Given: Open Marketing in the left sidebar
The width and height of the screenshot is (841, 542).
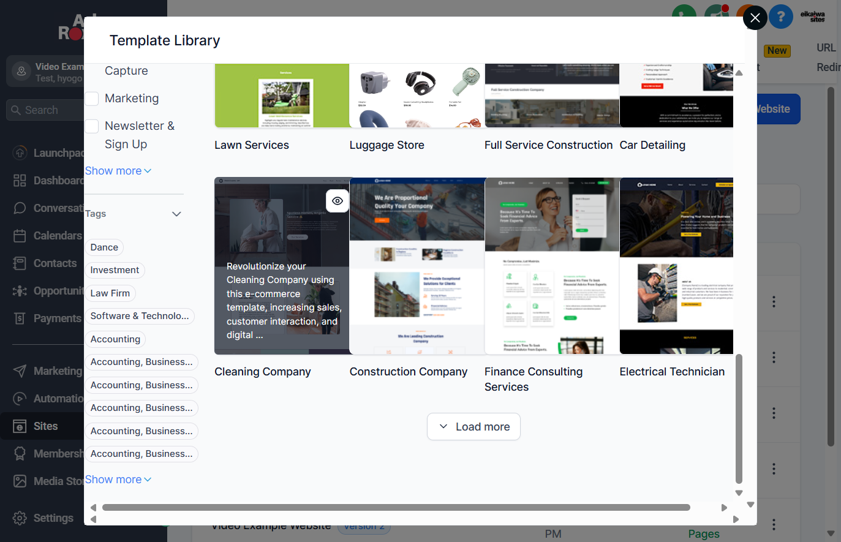Looking at the screenshot, I should 48,371.
